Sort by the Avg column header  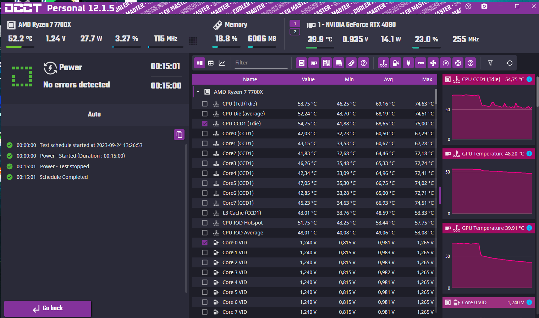388,79
